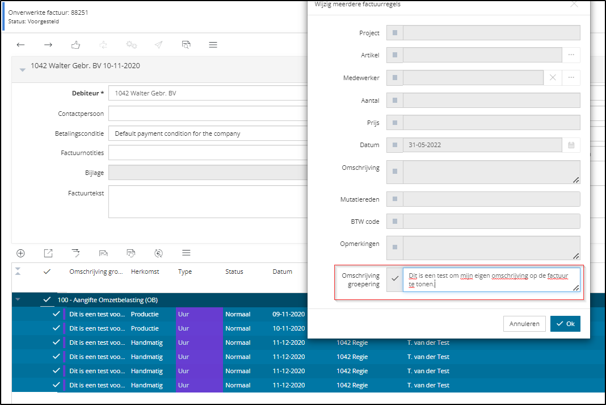Click the paper plane send icon

pos(158,45)
